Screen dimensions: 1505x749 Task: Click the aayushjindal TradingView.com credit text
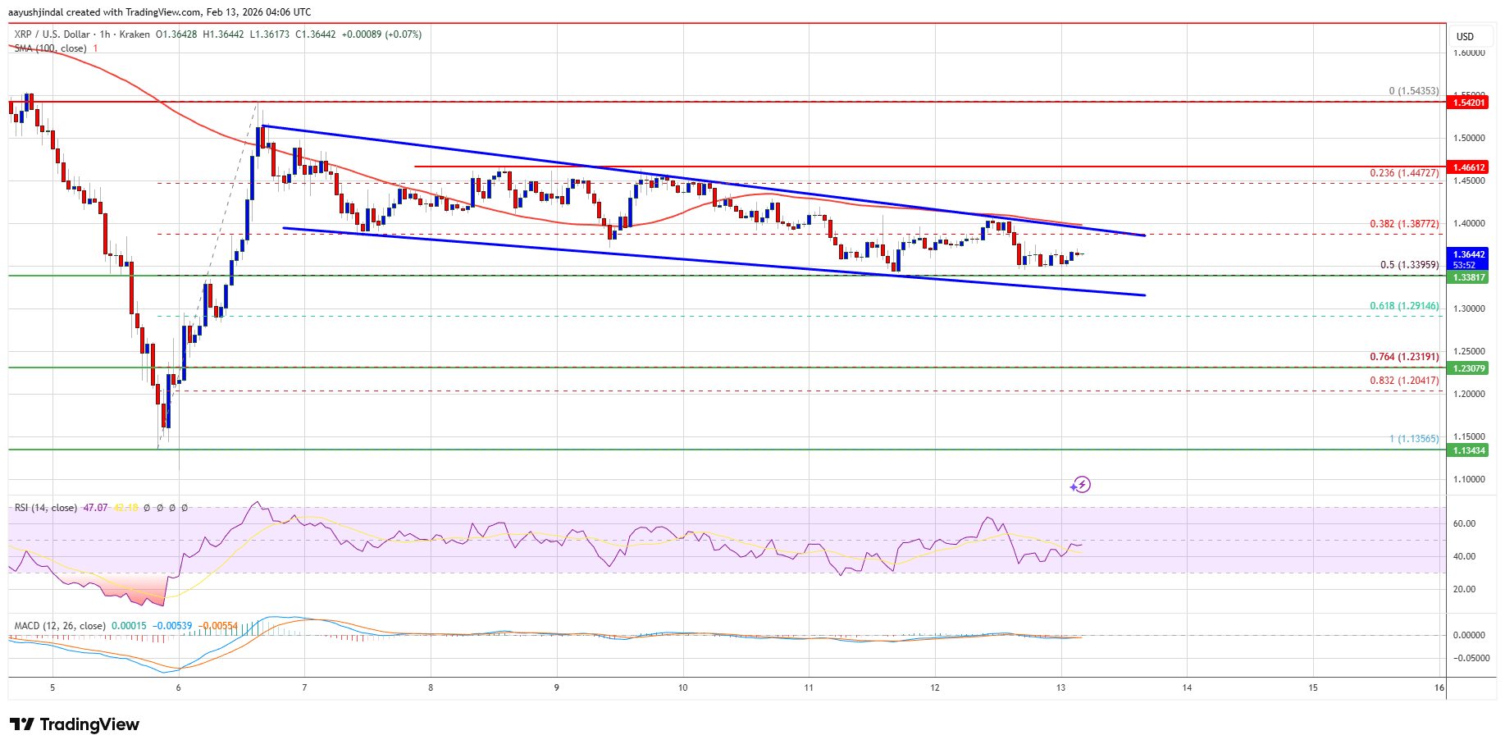(160, 11)
